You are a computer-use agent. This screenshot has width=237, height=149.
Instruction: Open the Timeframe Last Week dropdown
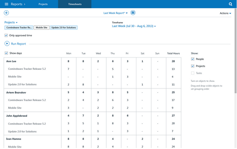134,26
